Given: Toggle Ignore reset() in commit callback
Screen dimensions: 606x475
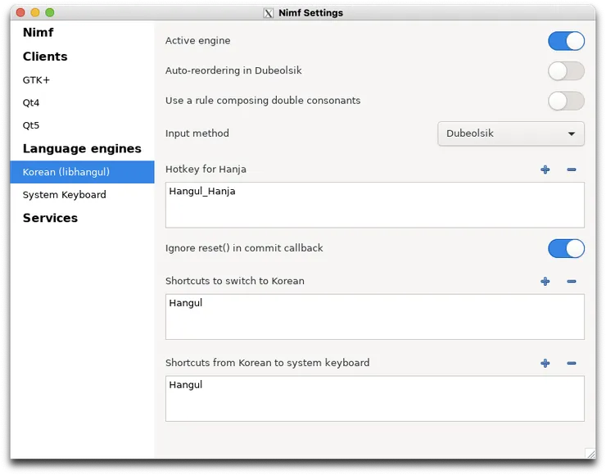Looking at the screenshot, I should coord(566,248).
